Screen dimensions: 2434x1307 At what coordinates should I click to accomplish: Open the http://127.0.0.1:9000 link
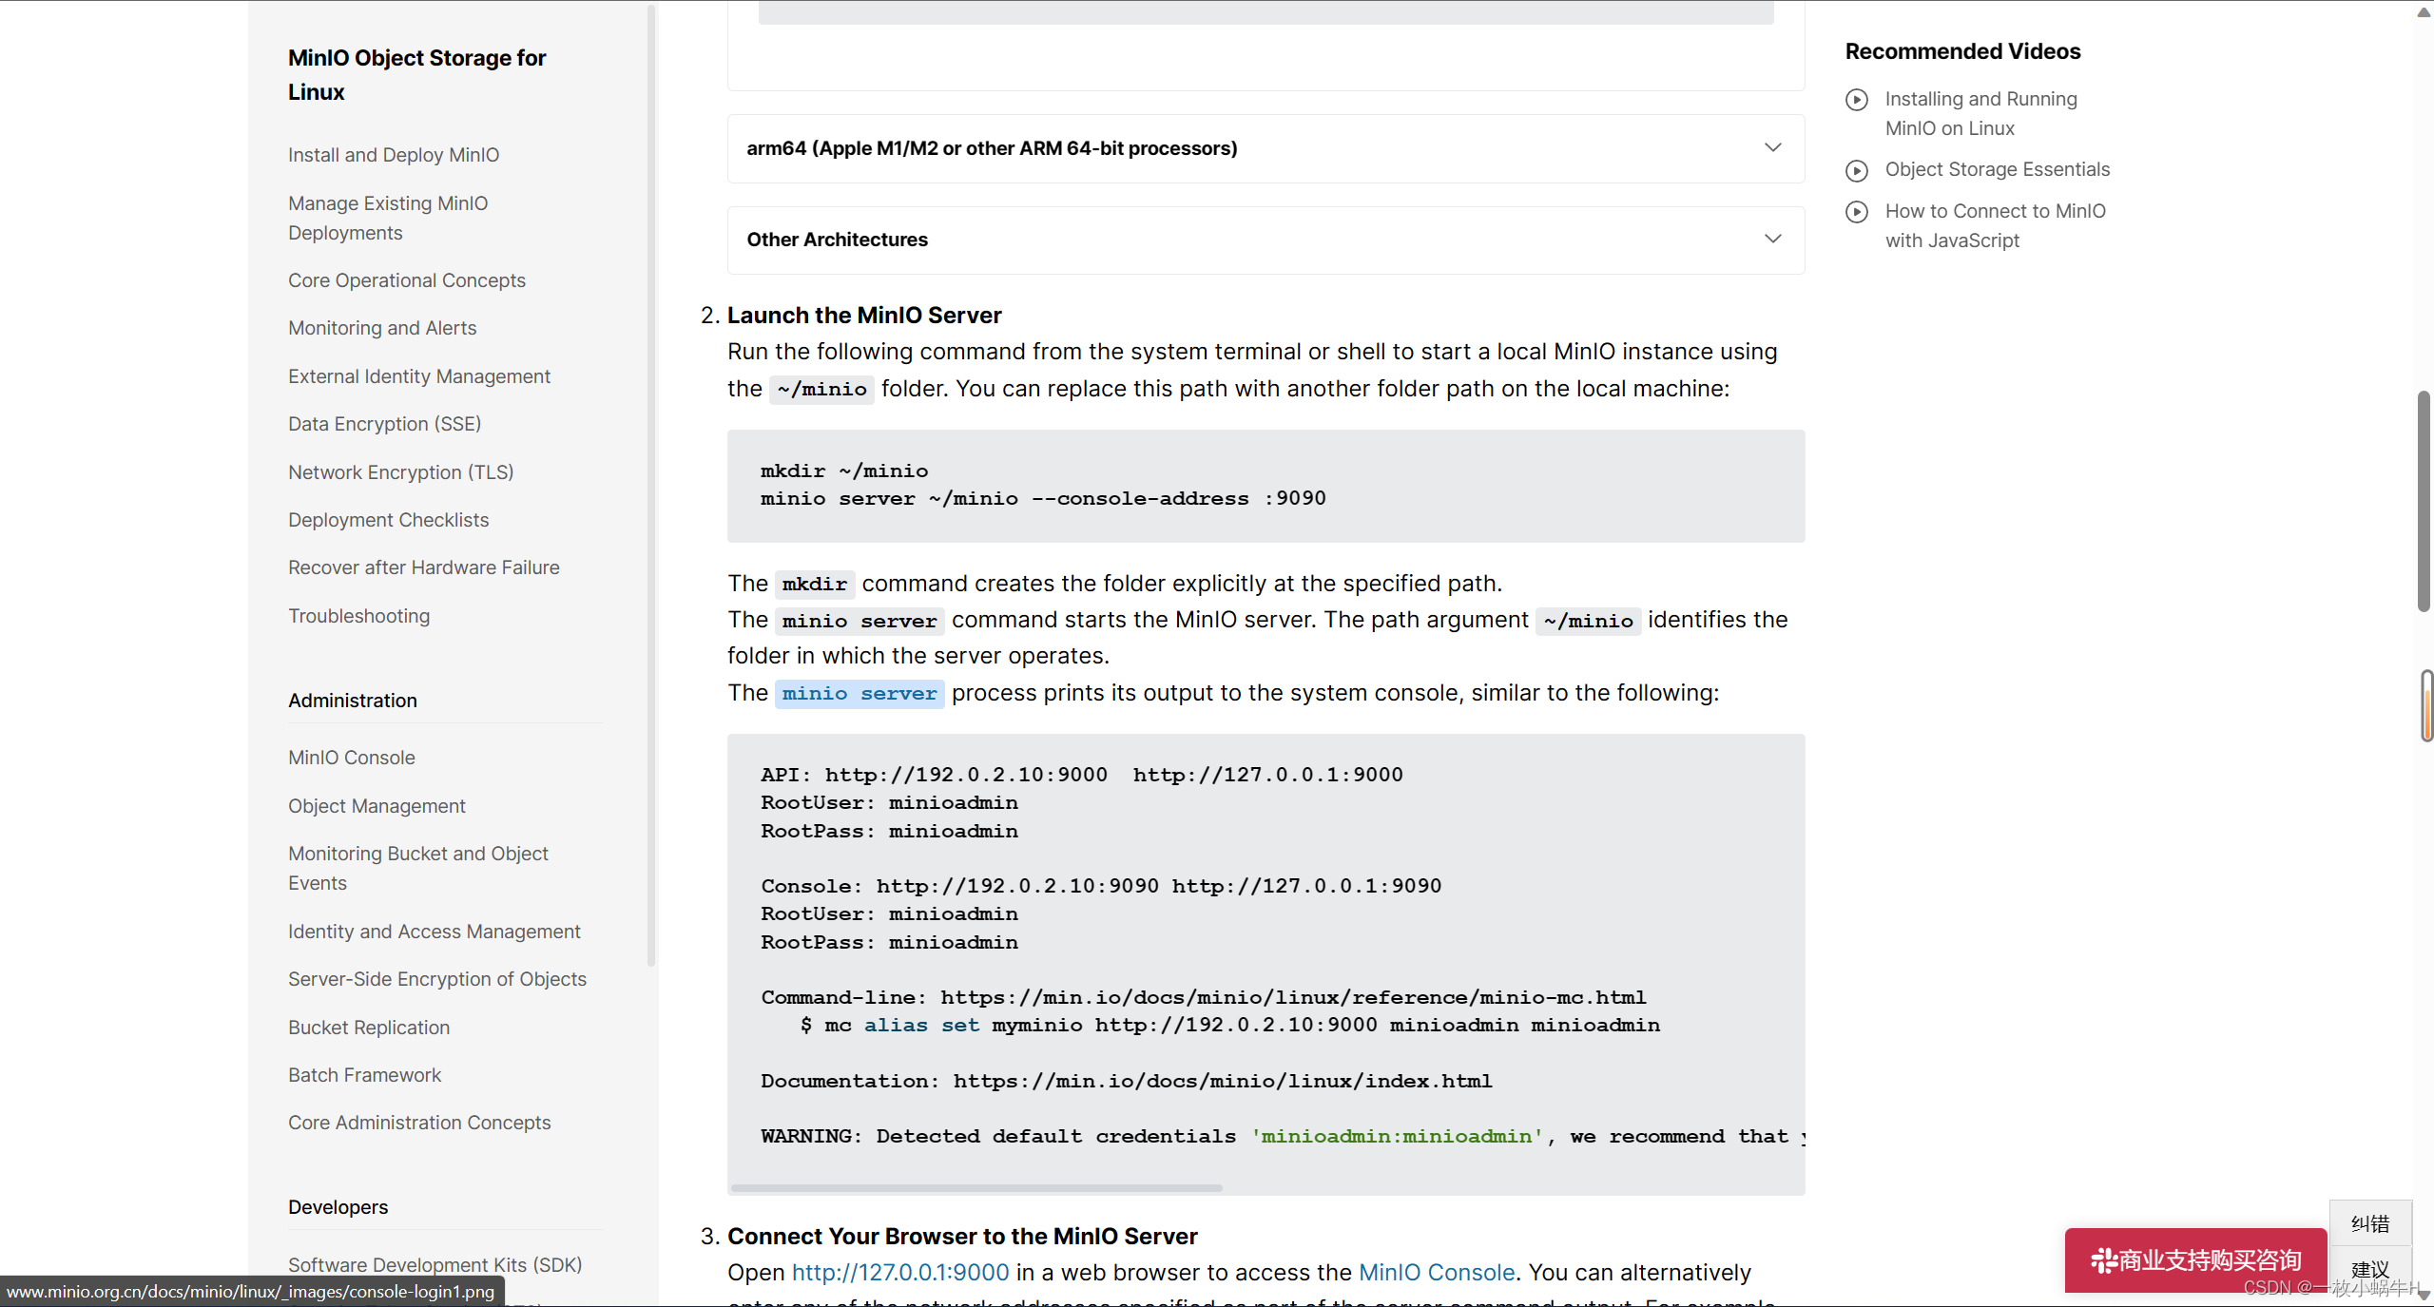point(900,1272)
